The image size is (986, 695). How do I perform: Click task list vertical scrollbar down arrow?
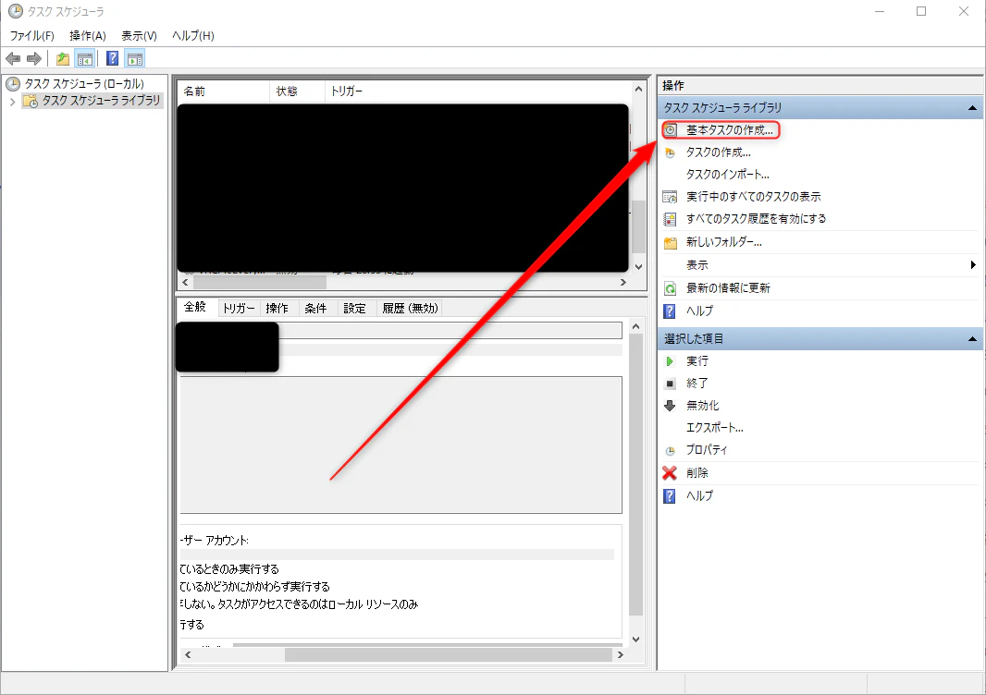tap(639, 267)
